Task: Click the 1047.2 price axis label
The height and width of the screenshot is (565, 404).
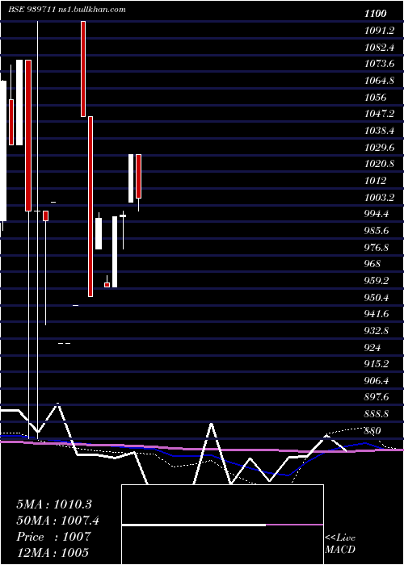Action: 379,114
